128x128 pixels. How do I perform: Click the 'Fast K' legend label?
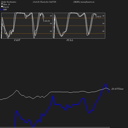[x=6, y=7]
